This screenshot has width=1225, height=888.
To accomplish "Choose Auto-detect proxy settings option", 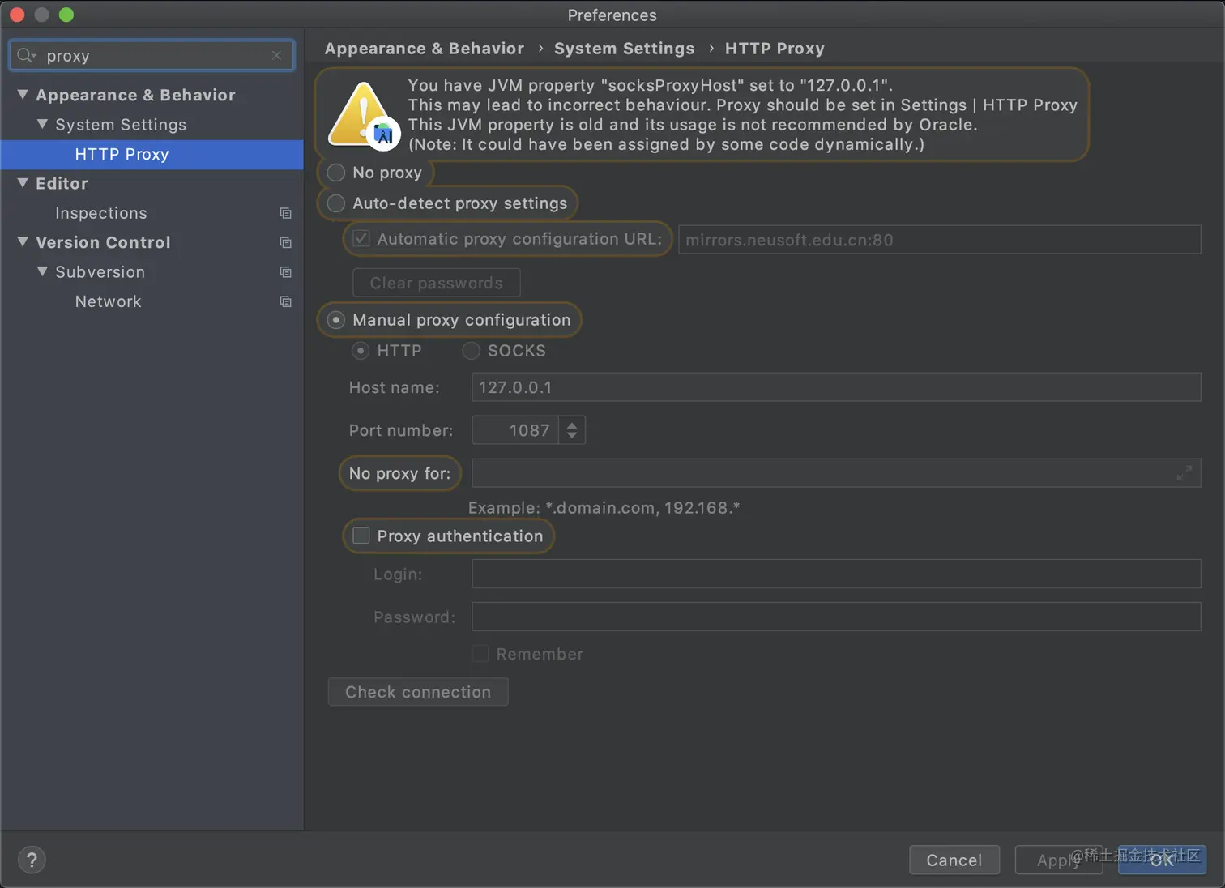I will tap(336, 203).
